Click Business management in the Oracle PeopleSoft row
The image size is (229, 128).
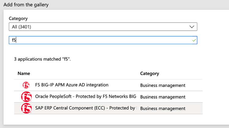point(163,97)
